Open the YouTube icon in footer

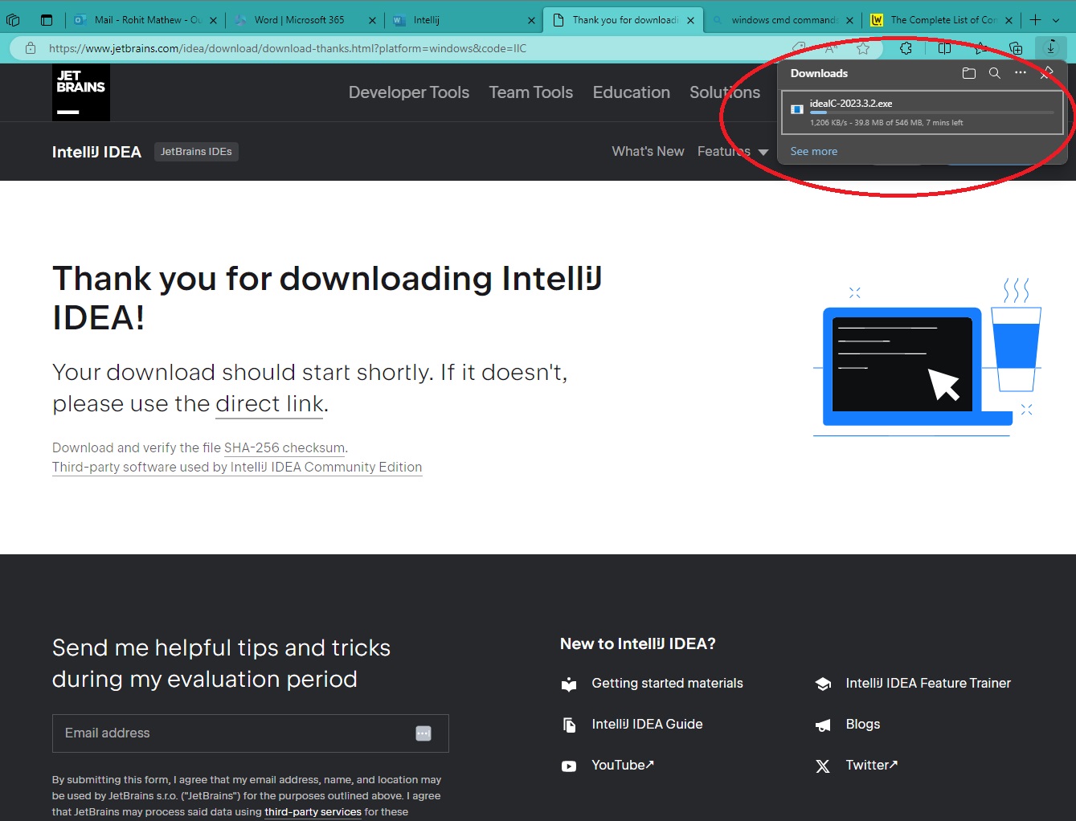(x=569, y=766)
